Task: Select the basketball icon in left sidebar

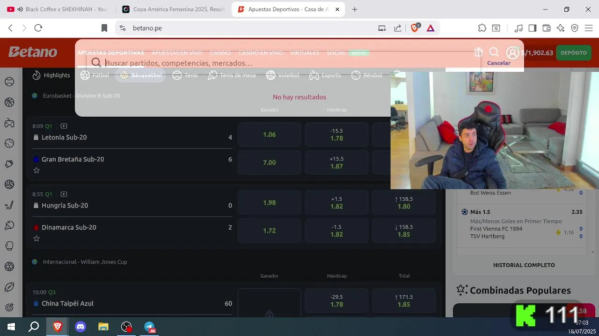Action: click(x=9, y=102)
